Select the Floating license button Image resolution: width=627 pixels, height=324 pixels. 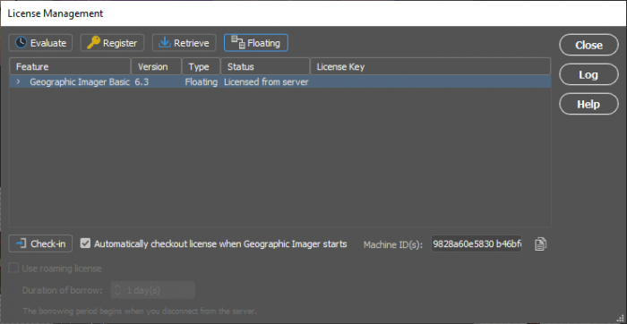(256, 43)
